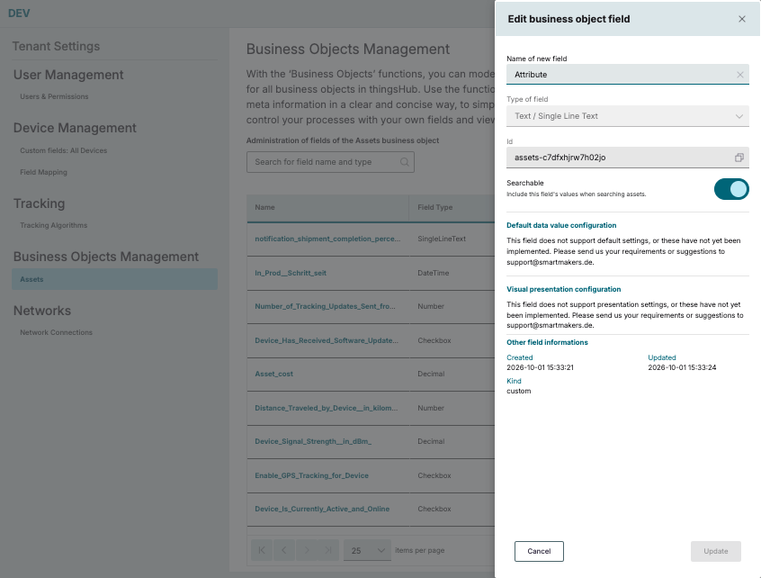
Task: Click the SingleLineText field type cell
Action: point(442,239)
